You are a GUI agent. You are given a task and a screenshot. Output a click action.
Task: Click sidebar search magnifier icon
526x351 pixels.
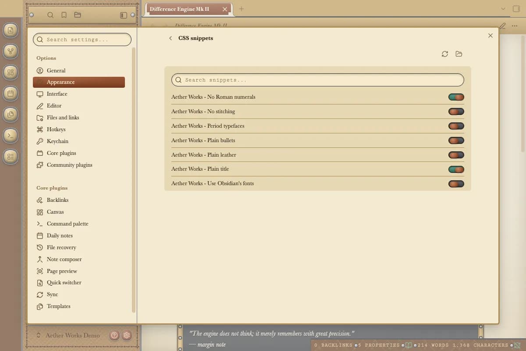pos(50,15)
